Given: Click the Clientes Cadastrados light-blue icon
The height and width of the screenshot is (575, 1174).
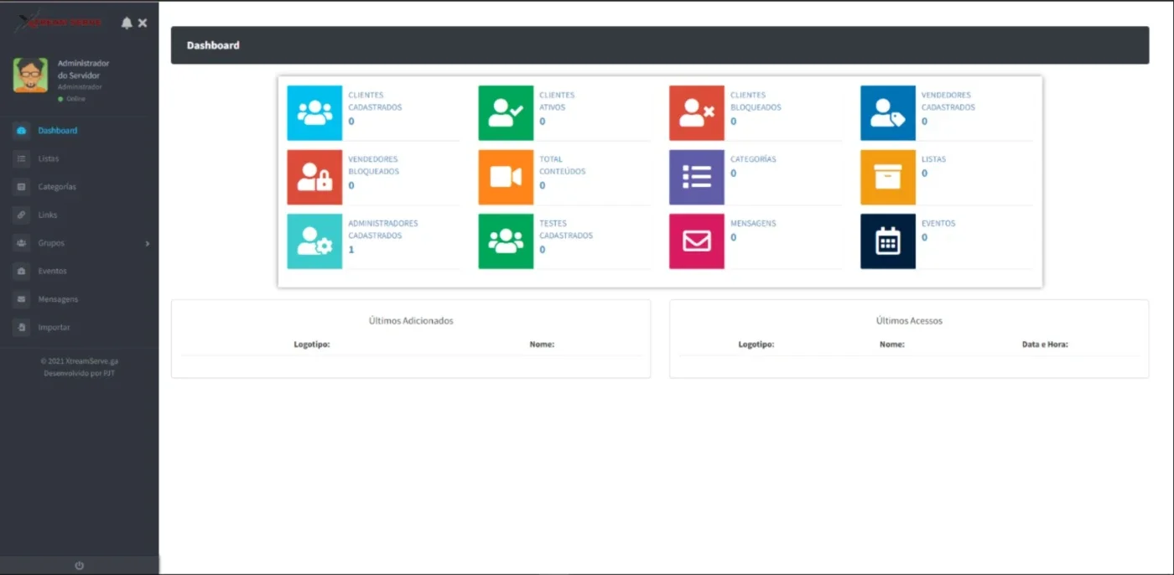Looking at the screenshot, I should point(314,113).
